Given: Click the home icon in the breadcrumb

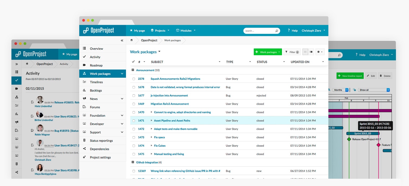Looking at the screenshot, I should click(132, 40).
